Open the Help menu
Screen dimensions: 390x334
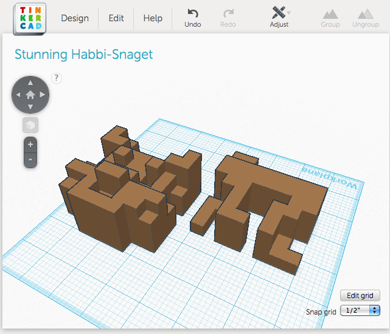153,18
